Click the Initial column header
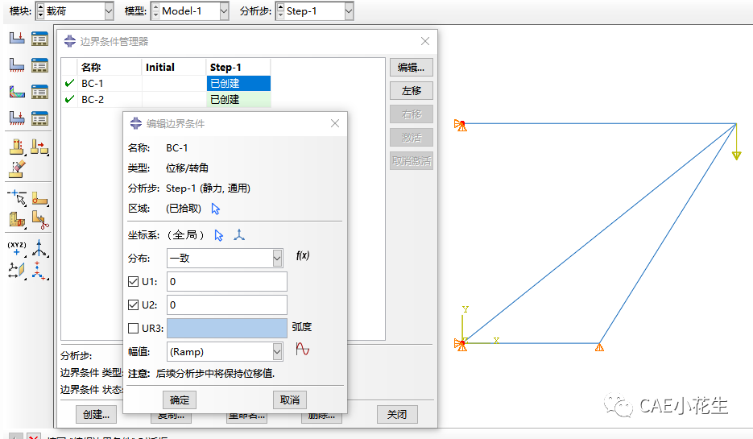 click(x=174, y=67)
